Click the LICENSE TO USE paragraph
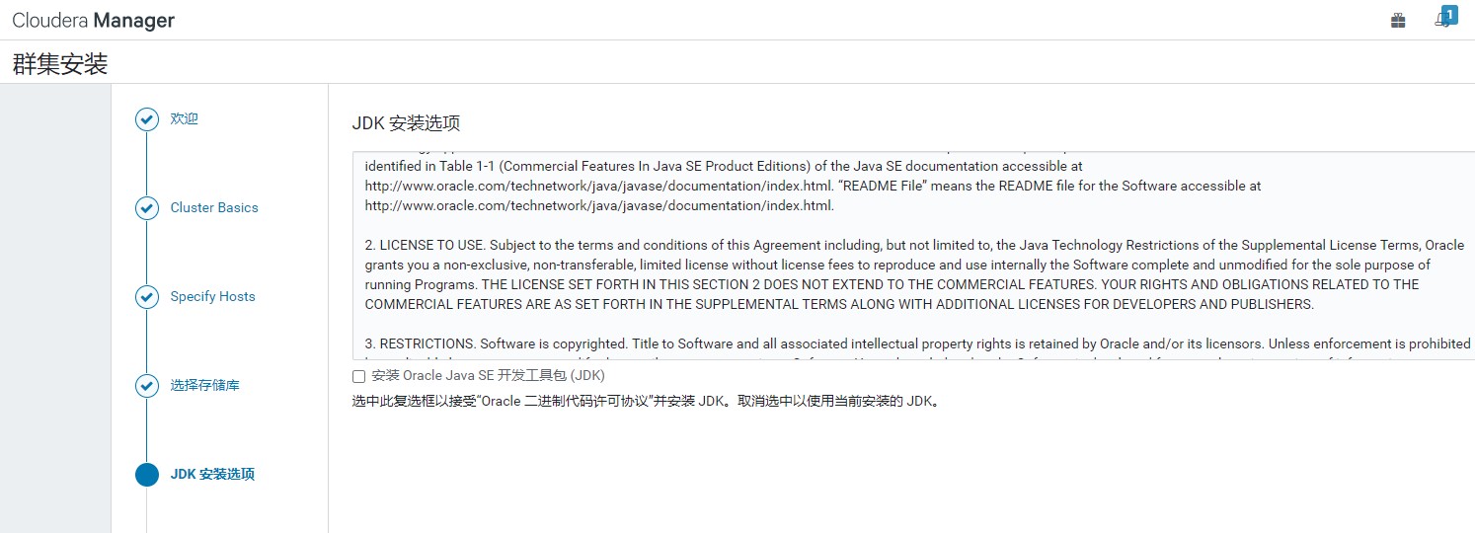 point(915,274)
